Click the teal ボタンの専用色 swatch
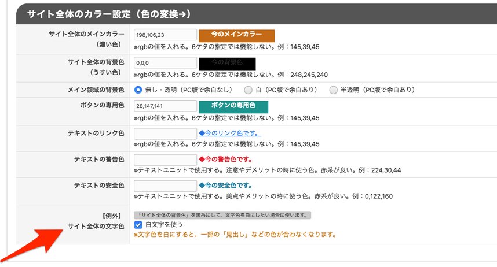 point(233,106)
